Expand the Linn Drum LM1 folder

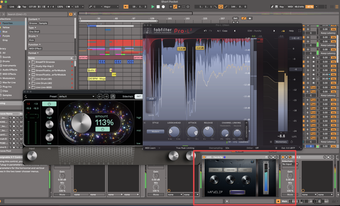(30, 79)
